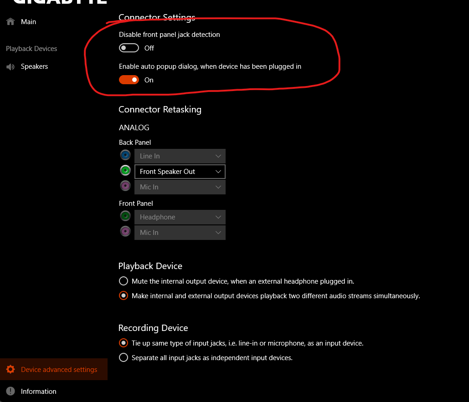Open back panel Mic In dropdown

coord(180,187)
